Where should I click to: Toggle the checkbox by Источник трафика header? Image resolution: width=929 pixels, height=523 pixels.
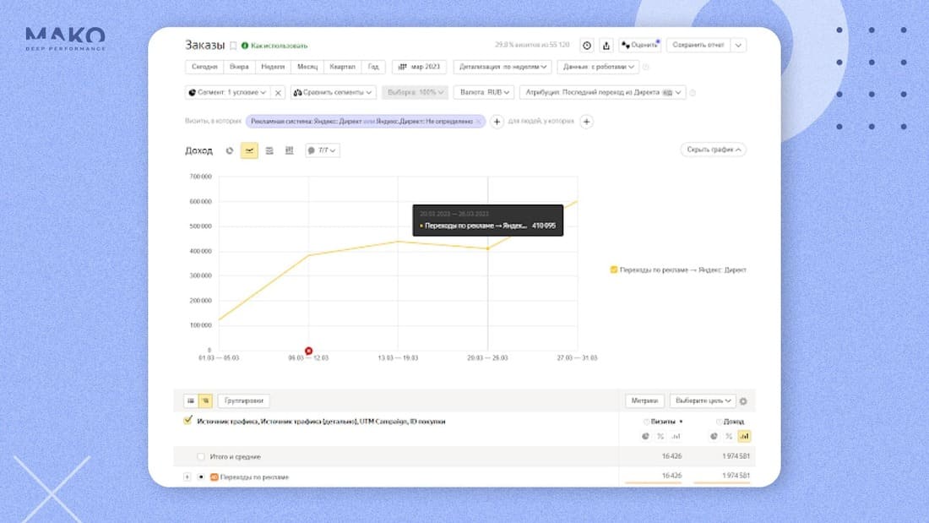click(x=187, y=421)
